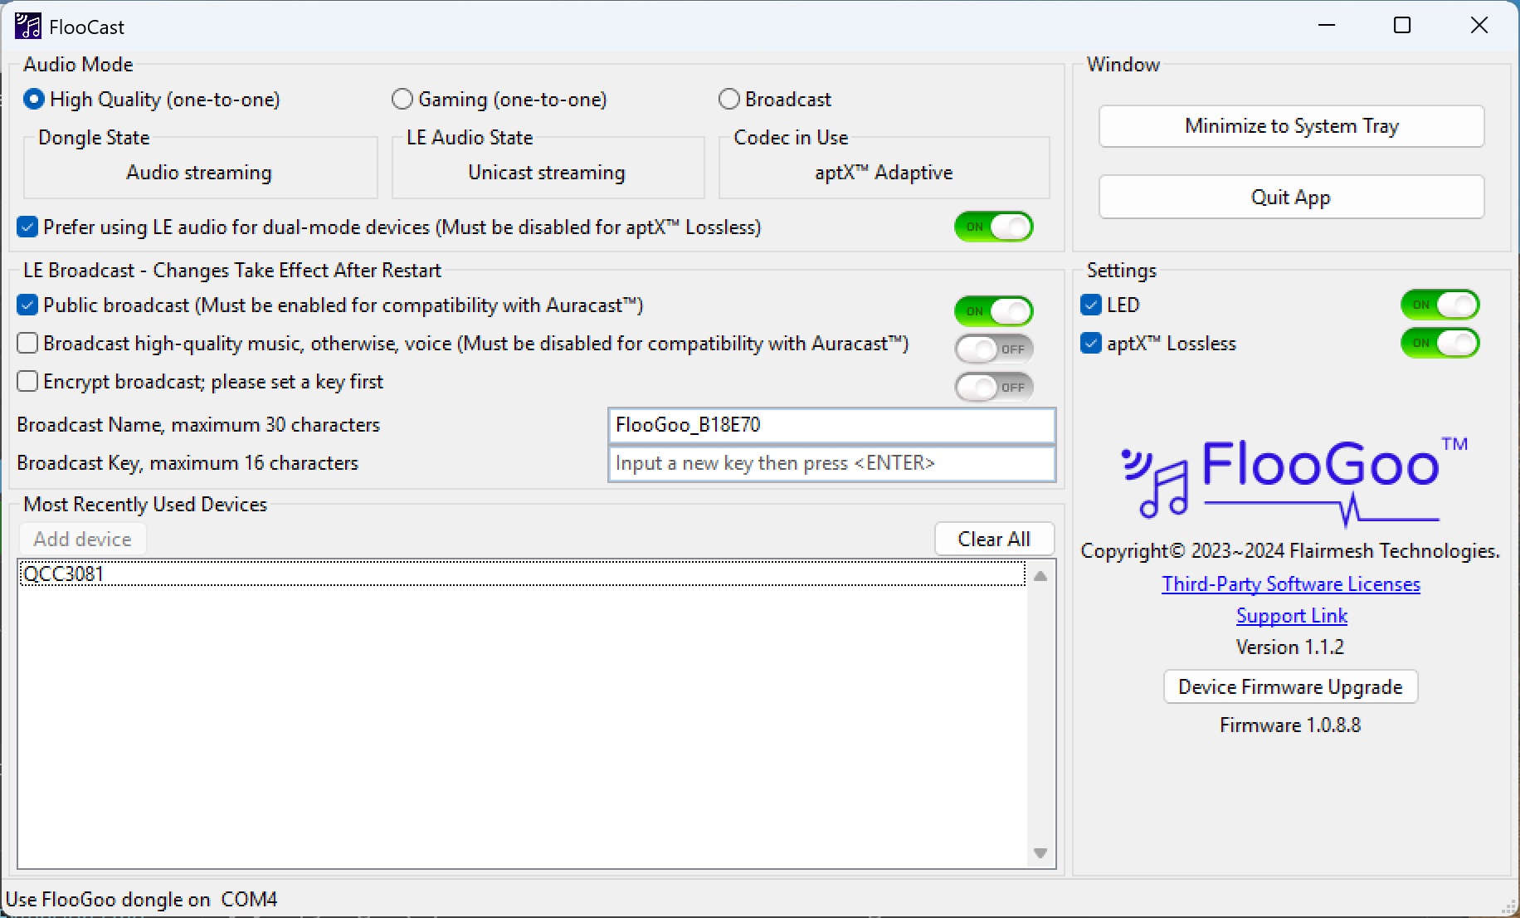Click in the Broadcast Key input field

831,463
